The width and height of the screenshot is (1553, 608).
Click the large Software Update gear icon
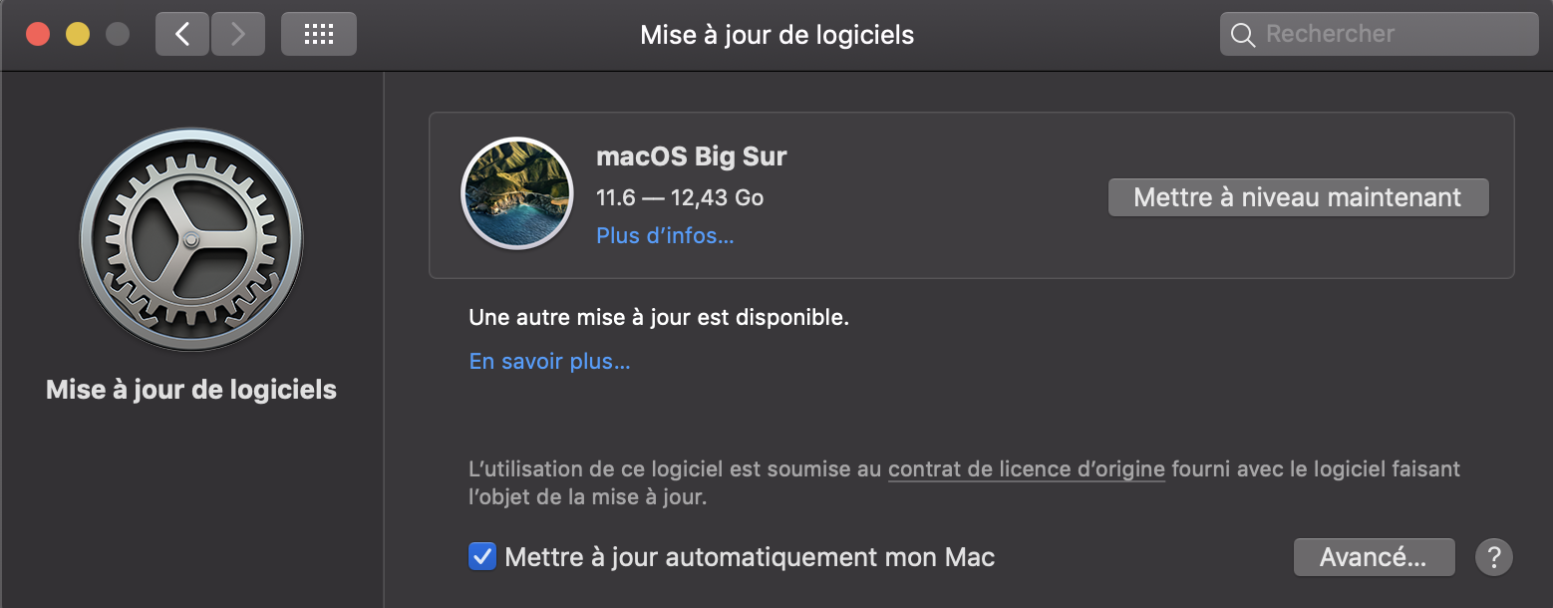(190, 240)
